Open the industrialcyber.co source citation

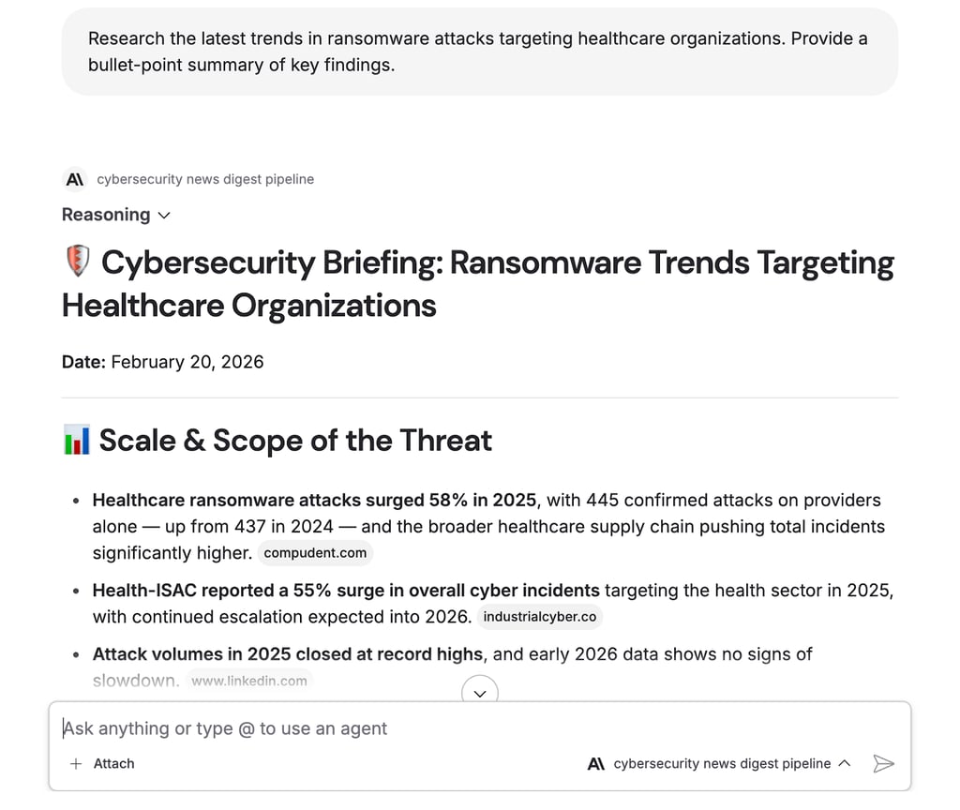(x=540, y=617)
